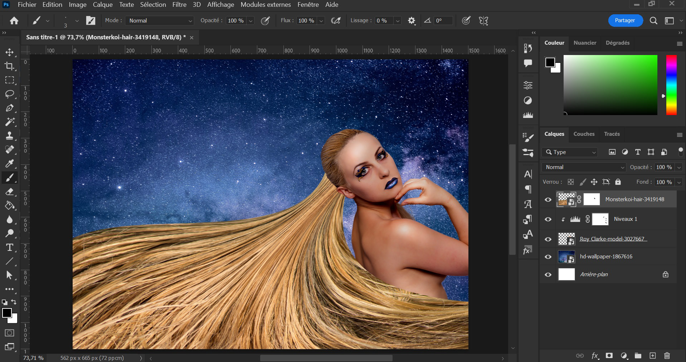The width and height of the screenshot is (686, 362).
Task: Hide the Roy Clarke-model layer
Action: click(x=548, y=239)
